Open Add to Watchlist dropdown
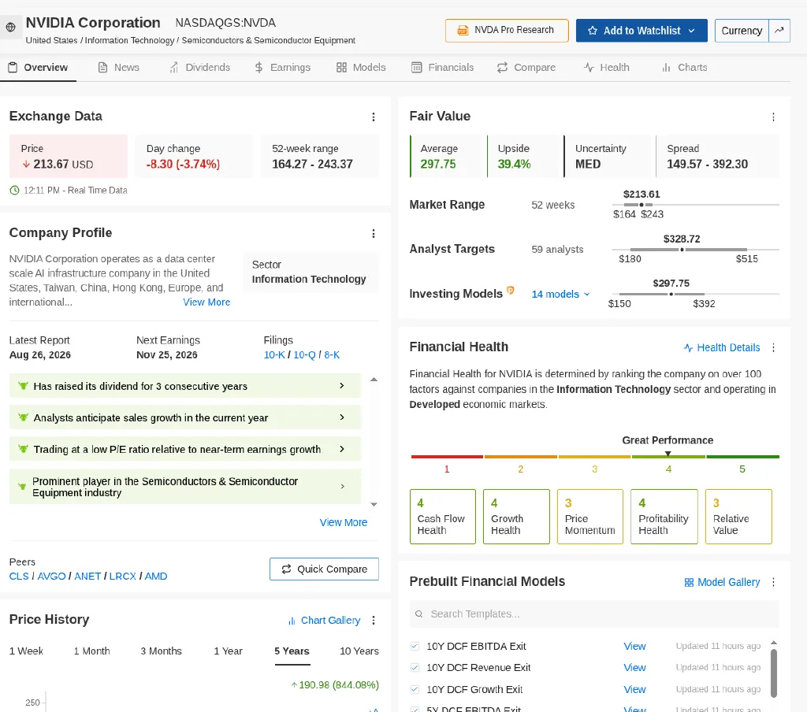807x712 pixels. pos(692,31)
